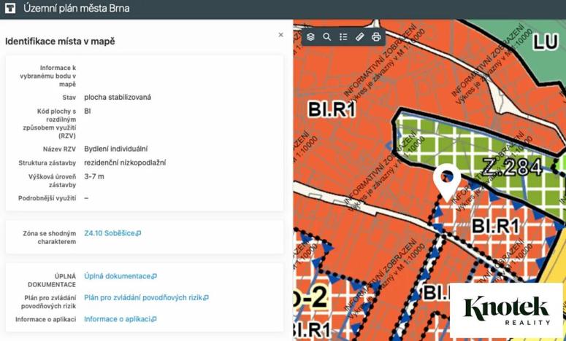Select the ruler measurement tool

click(x=359, y=36)
